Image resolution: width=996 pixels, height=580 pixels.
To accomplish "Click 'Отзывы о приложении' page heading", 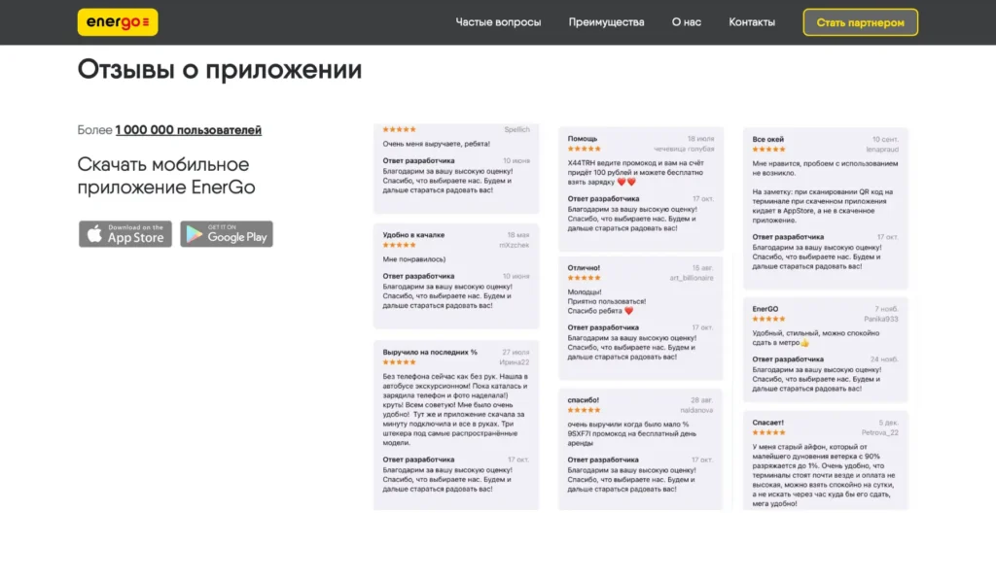I will click(x=220, y=70).
